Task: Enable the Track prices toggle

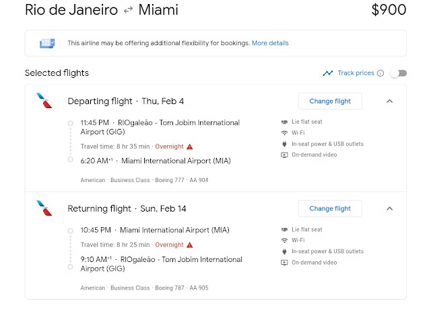Action: click(x=398, y=73)
